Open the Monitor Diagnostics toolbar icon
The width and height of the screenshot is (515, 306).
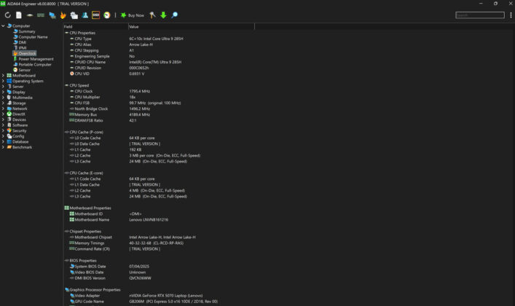[74, 15]
